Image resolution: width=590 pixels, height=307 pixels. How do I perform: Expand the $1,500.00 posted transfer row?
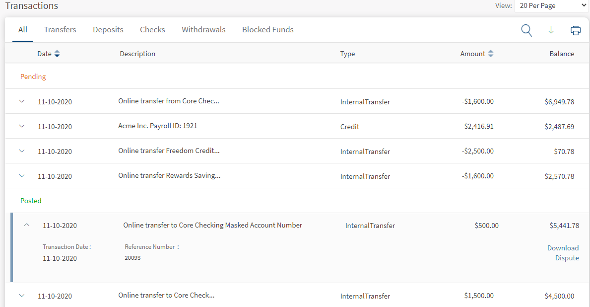(x=21, y=296)
